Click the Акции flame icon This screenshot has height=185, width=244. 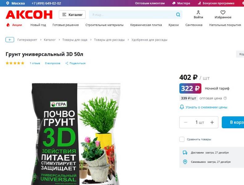click(8, 25)
